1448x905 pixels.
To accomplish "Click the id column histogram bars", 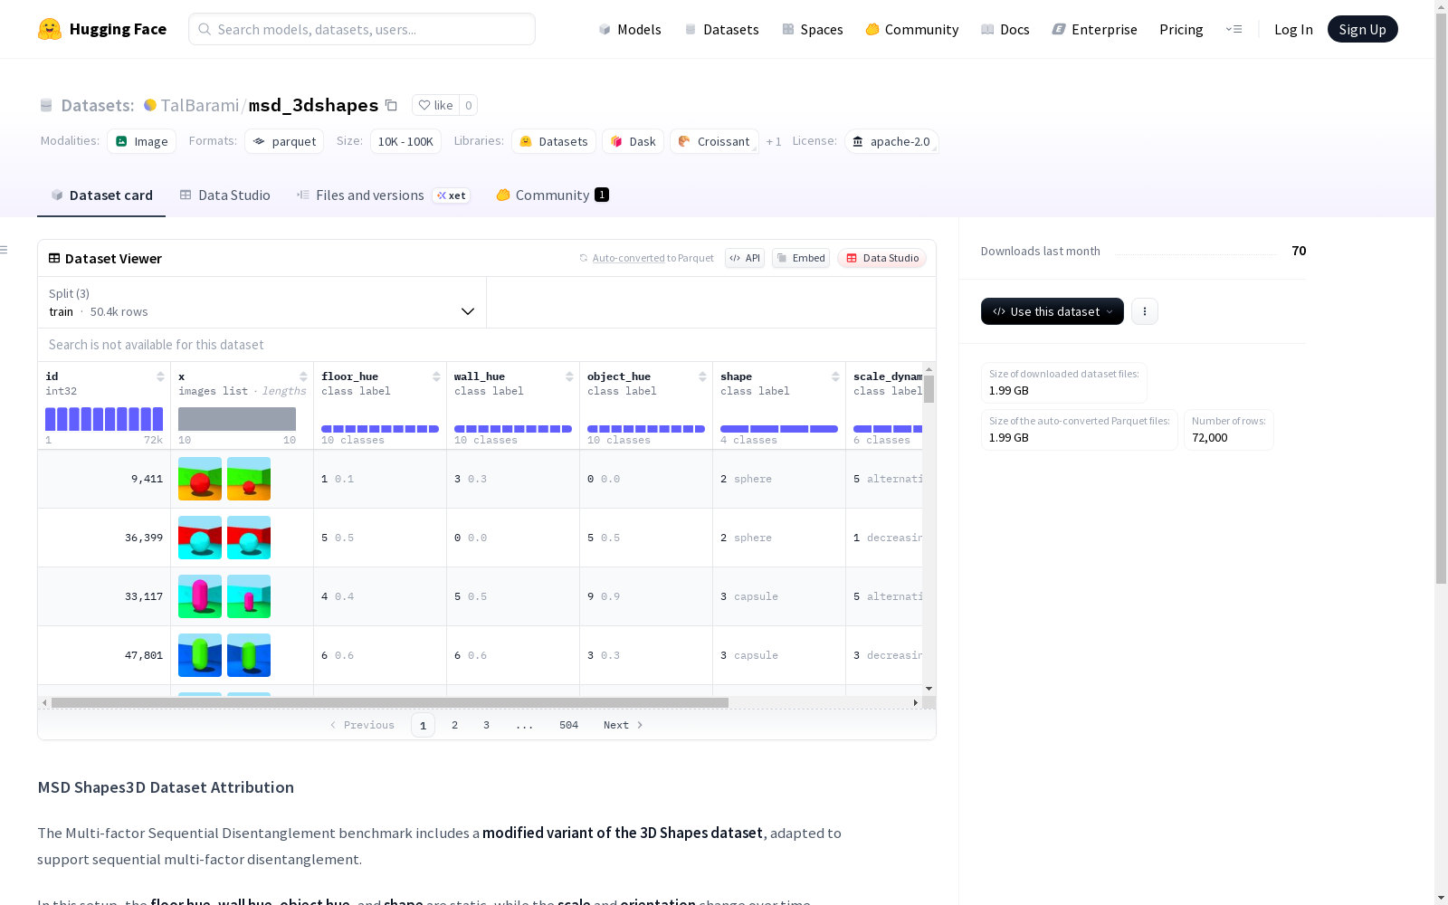I will (x=104, y=419).
